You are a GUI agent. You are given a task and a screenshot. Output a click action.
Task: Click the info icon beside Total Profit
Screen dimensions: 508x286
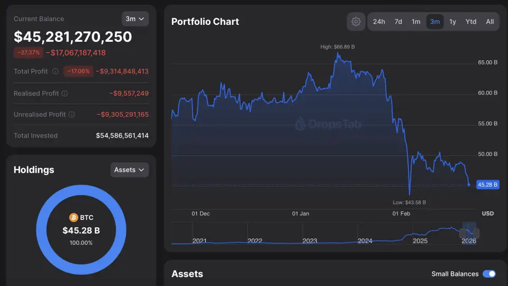pyautogui.click(x=56, y=71)
